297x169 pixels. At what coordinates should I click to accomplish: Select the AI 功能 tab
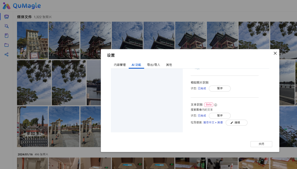136,65
